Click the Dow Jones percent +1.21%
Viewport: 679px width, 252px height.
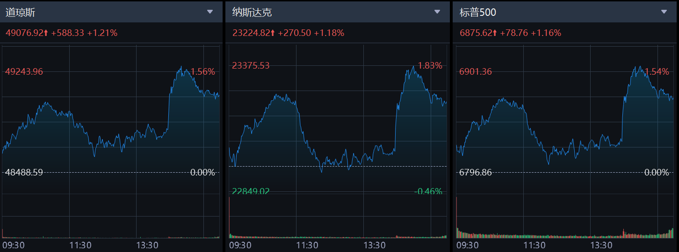tap(102, 33)
